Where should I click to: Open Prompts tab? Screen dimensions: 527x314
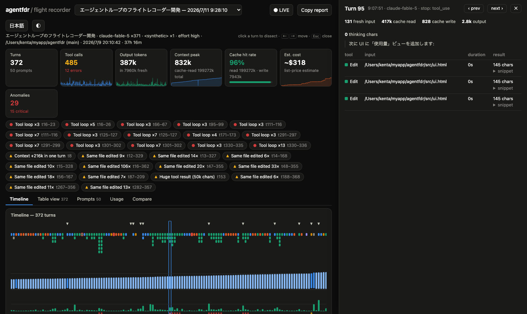click(89, 199)
